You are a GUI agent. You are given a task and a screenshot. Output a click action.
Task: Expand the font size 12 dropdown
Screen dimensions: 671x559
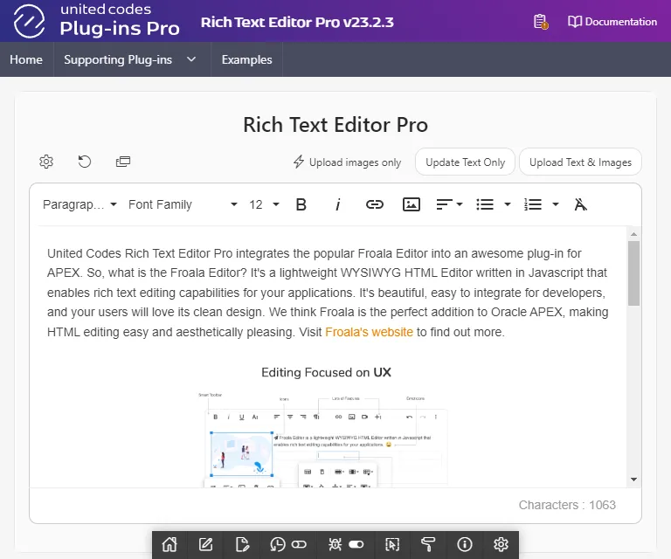tap(264, 204)
